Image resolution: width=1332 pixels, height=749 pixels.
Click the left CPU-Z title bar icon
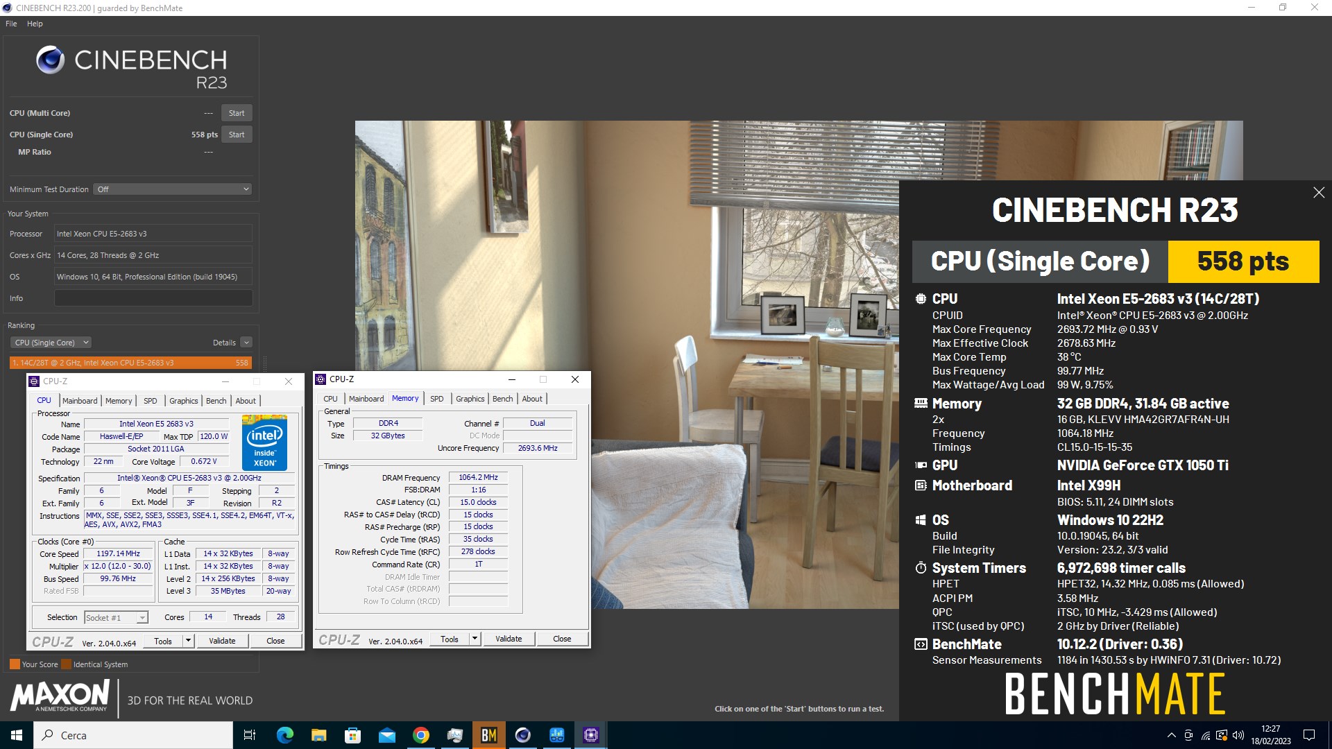click(34, 381)
